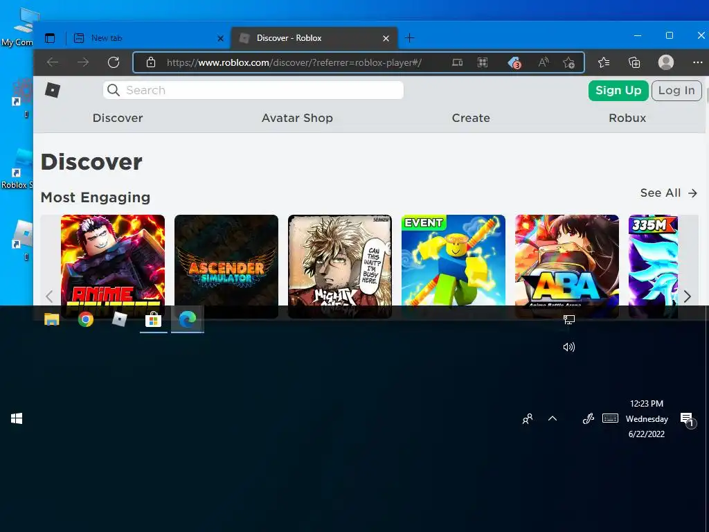
Task: Click See All for Most Engaging
Action: (669, 193)
